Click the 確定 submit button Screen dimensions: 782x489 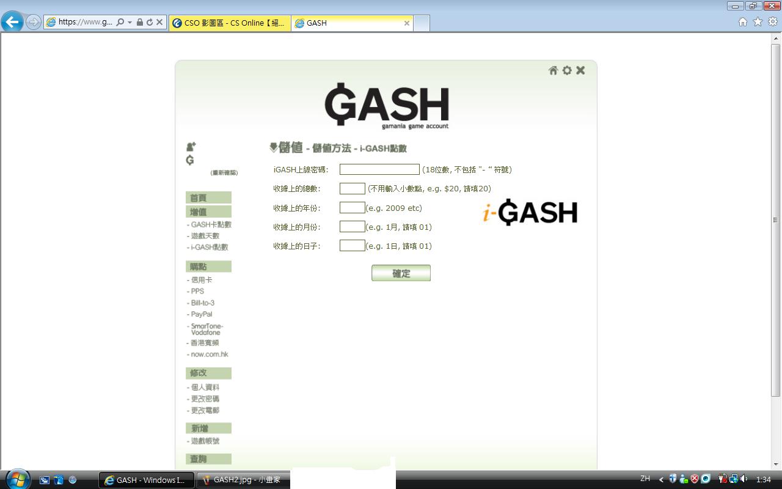[401, 273]
